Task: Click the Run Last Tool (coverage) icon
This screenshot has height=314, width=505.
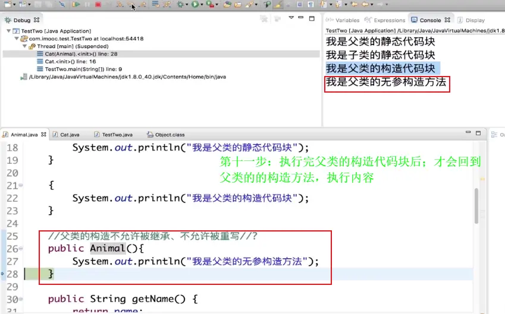Action: point(210,4)
